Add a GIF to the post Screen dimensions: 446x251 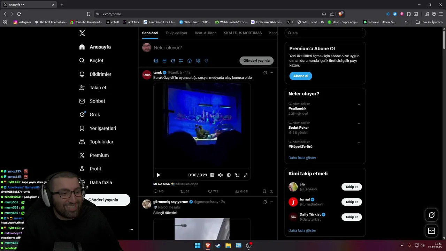tap(164, 61)
